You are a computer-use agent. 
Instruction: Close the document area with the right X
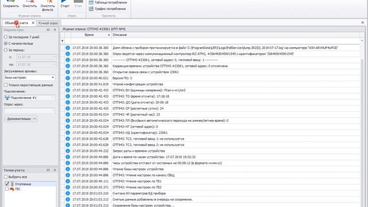(x=362, y=22)
